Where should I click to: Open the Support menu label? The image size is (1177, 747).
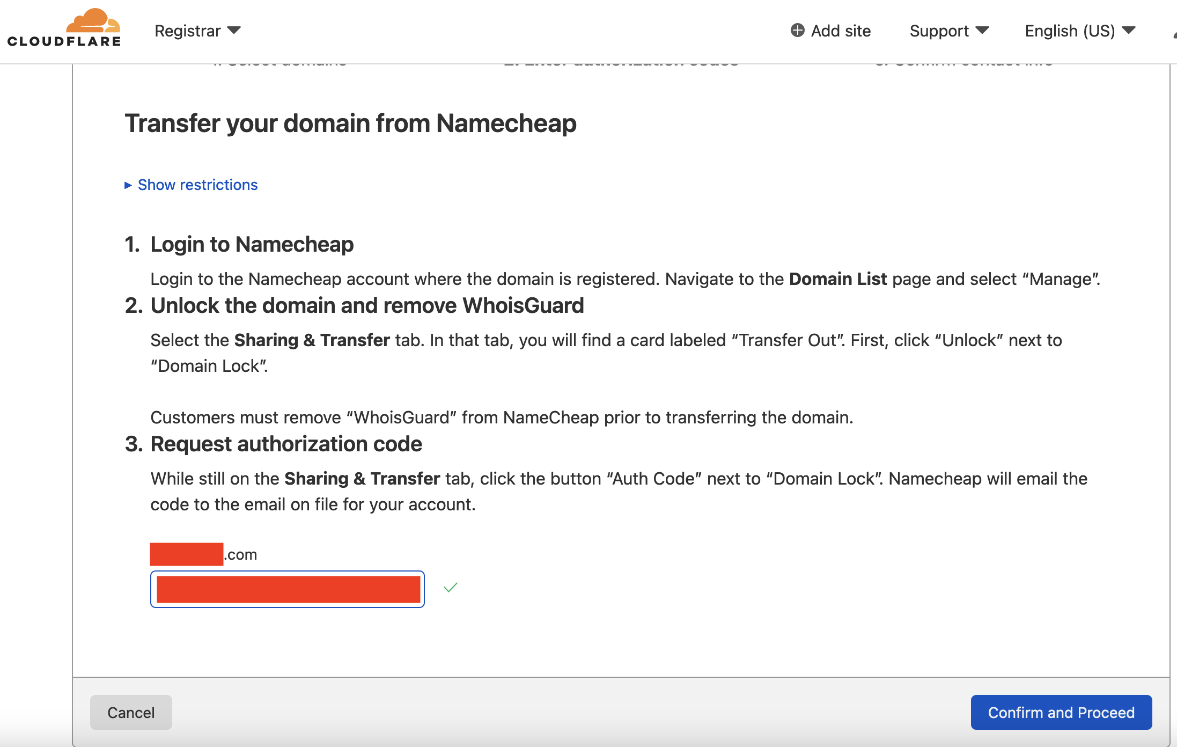click(x=939, y=31)
